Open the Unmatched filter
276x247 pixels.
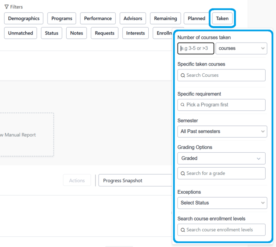point(21,33)
